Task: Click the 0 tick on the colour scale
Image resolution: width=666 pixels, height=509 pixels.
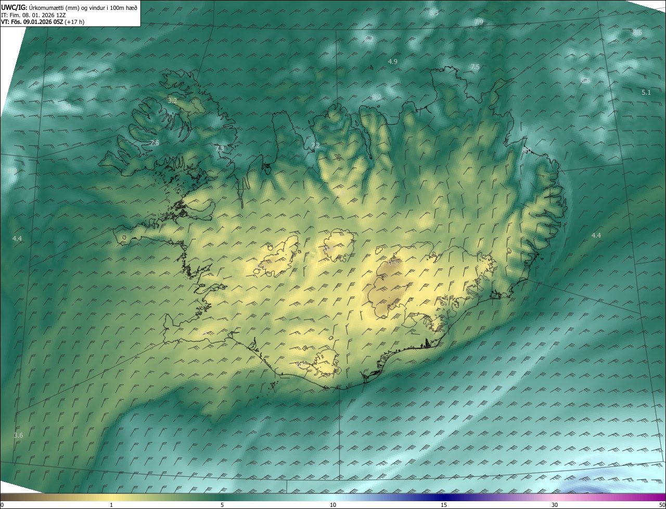Action: coord(2,505)
